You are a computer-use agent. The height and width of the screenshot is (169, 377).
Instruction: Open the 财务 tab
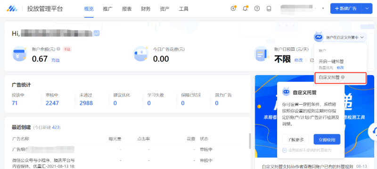[146, 9]
